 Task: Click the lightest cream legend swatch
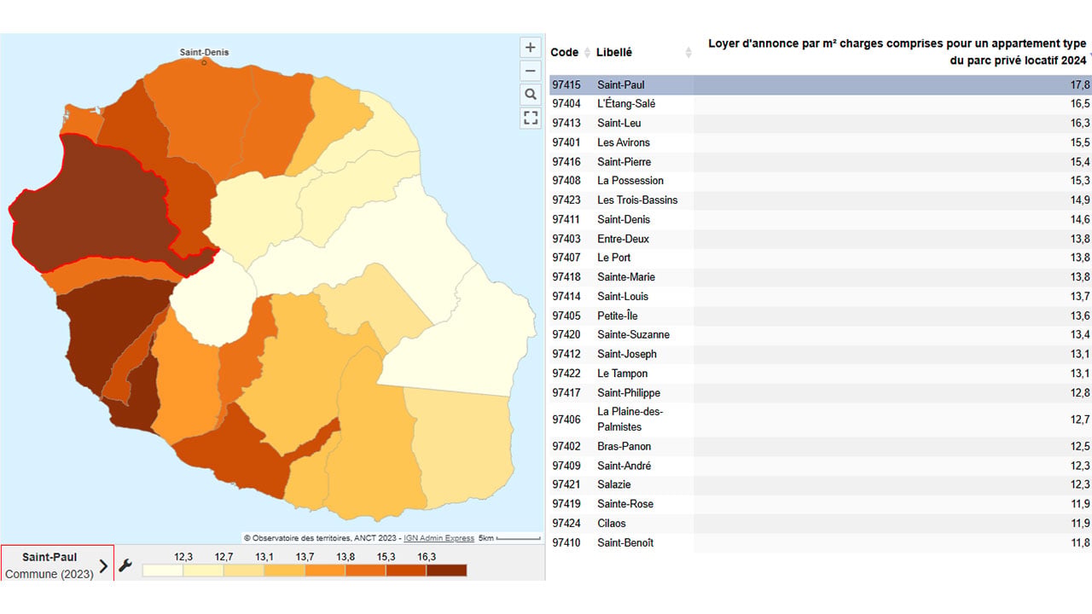(162, 571)
